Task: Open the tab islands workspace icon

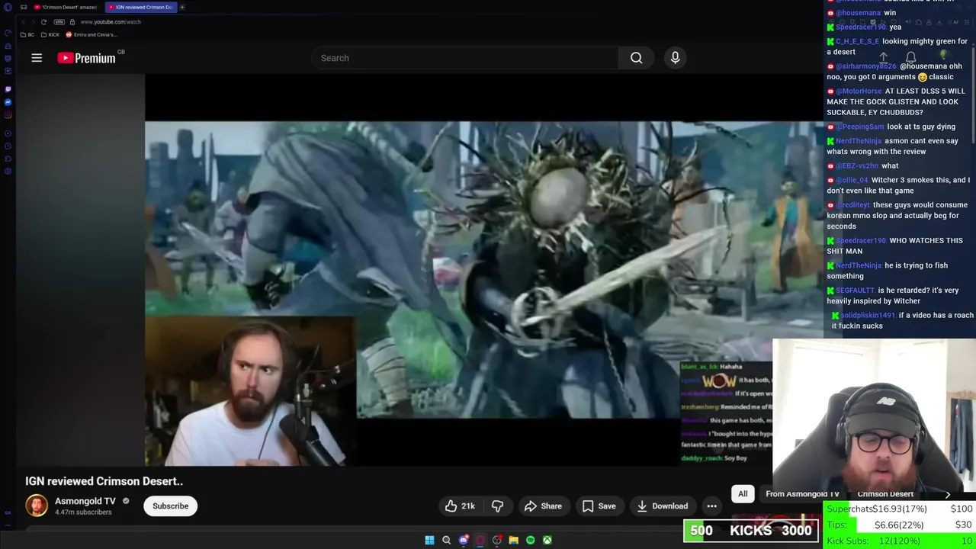Action: click(x=24, y=7)
